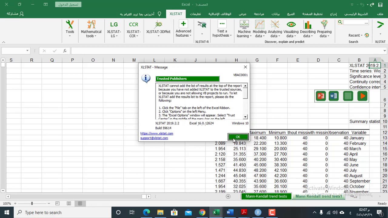388x218 pixels.
Task: Click the Type here to search box
Action: coord(62,213)
